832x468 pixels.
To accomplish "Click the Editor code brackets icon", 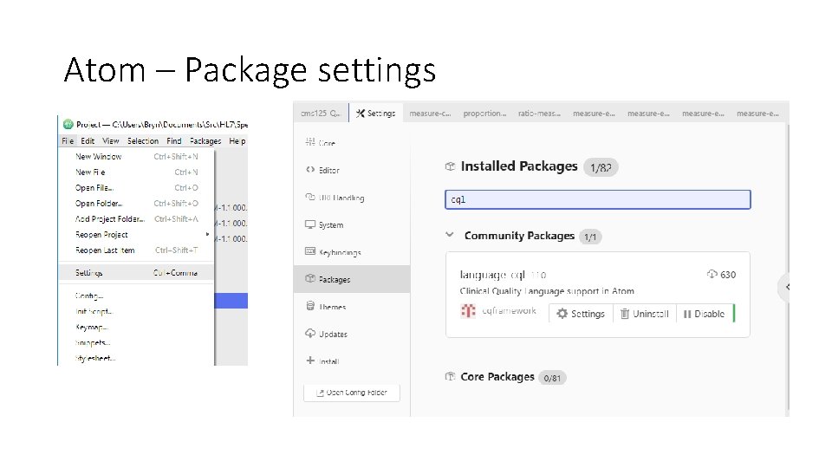I will click(310, 170).
